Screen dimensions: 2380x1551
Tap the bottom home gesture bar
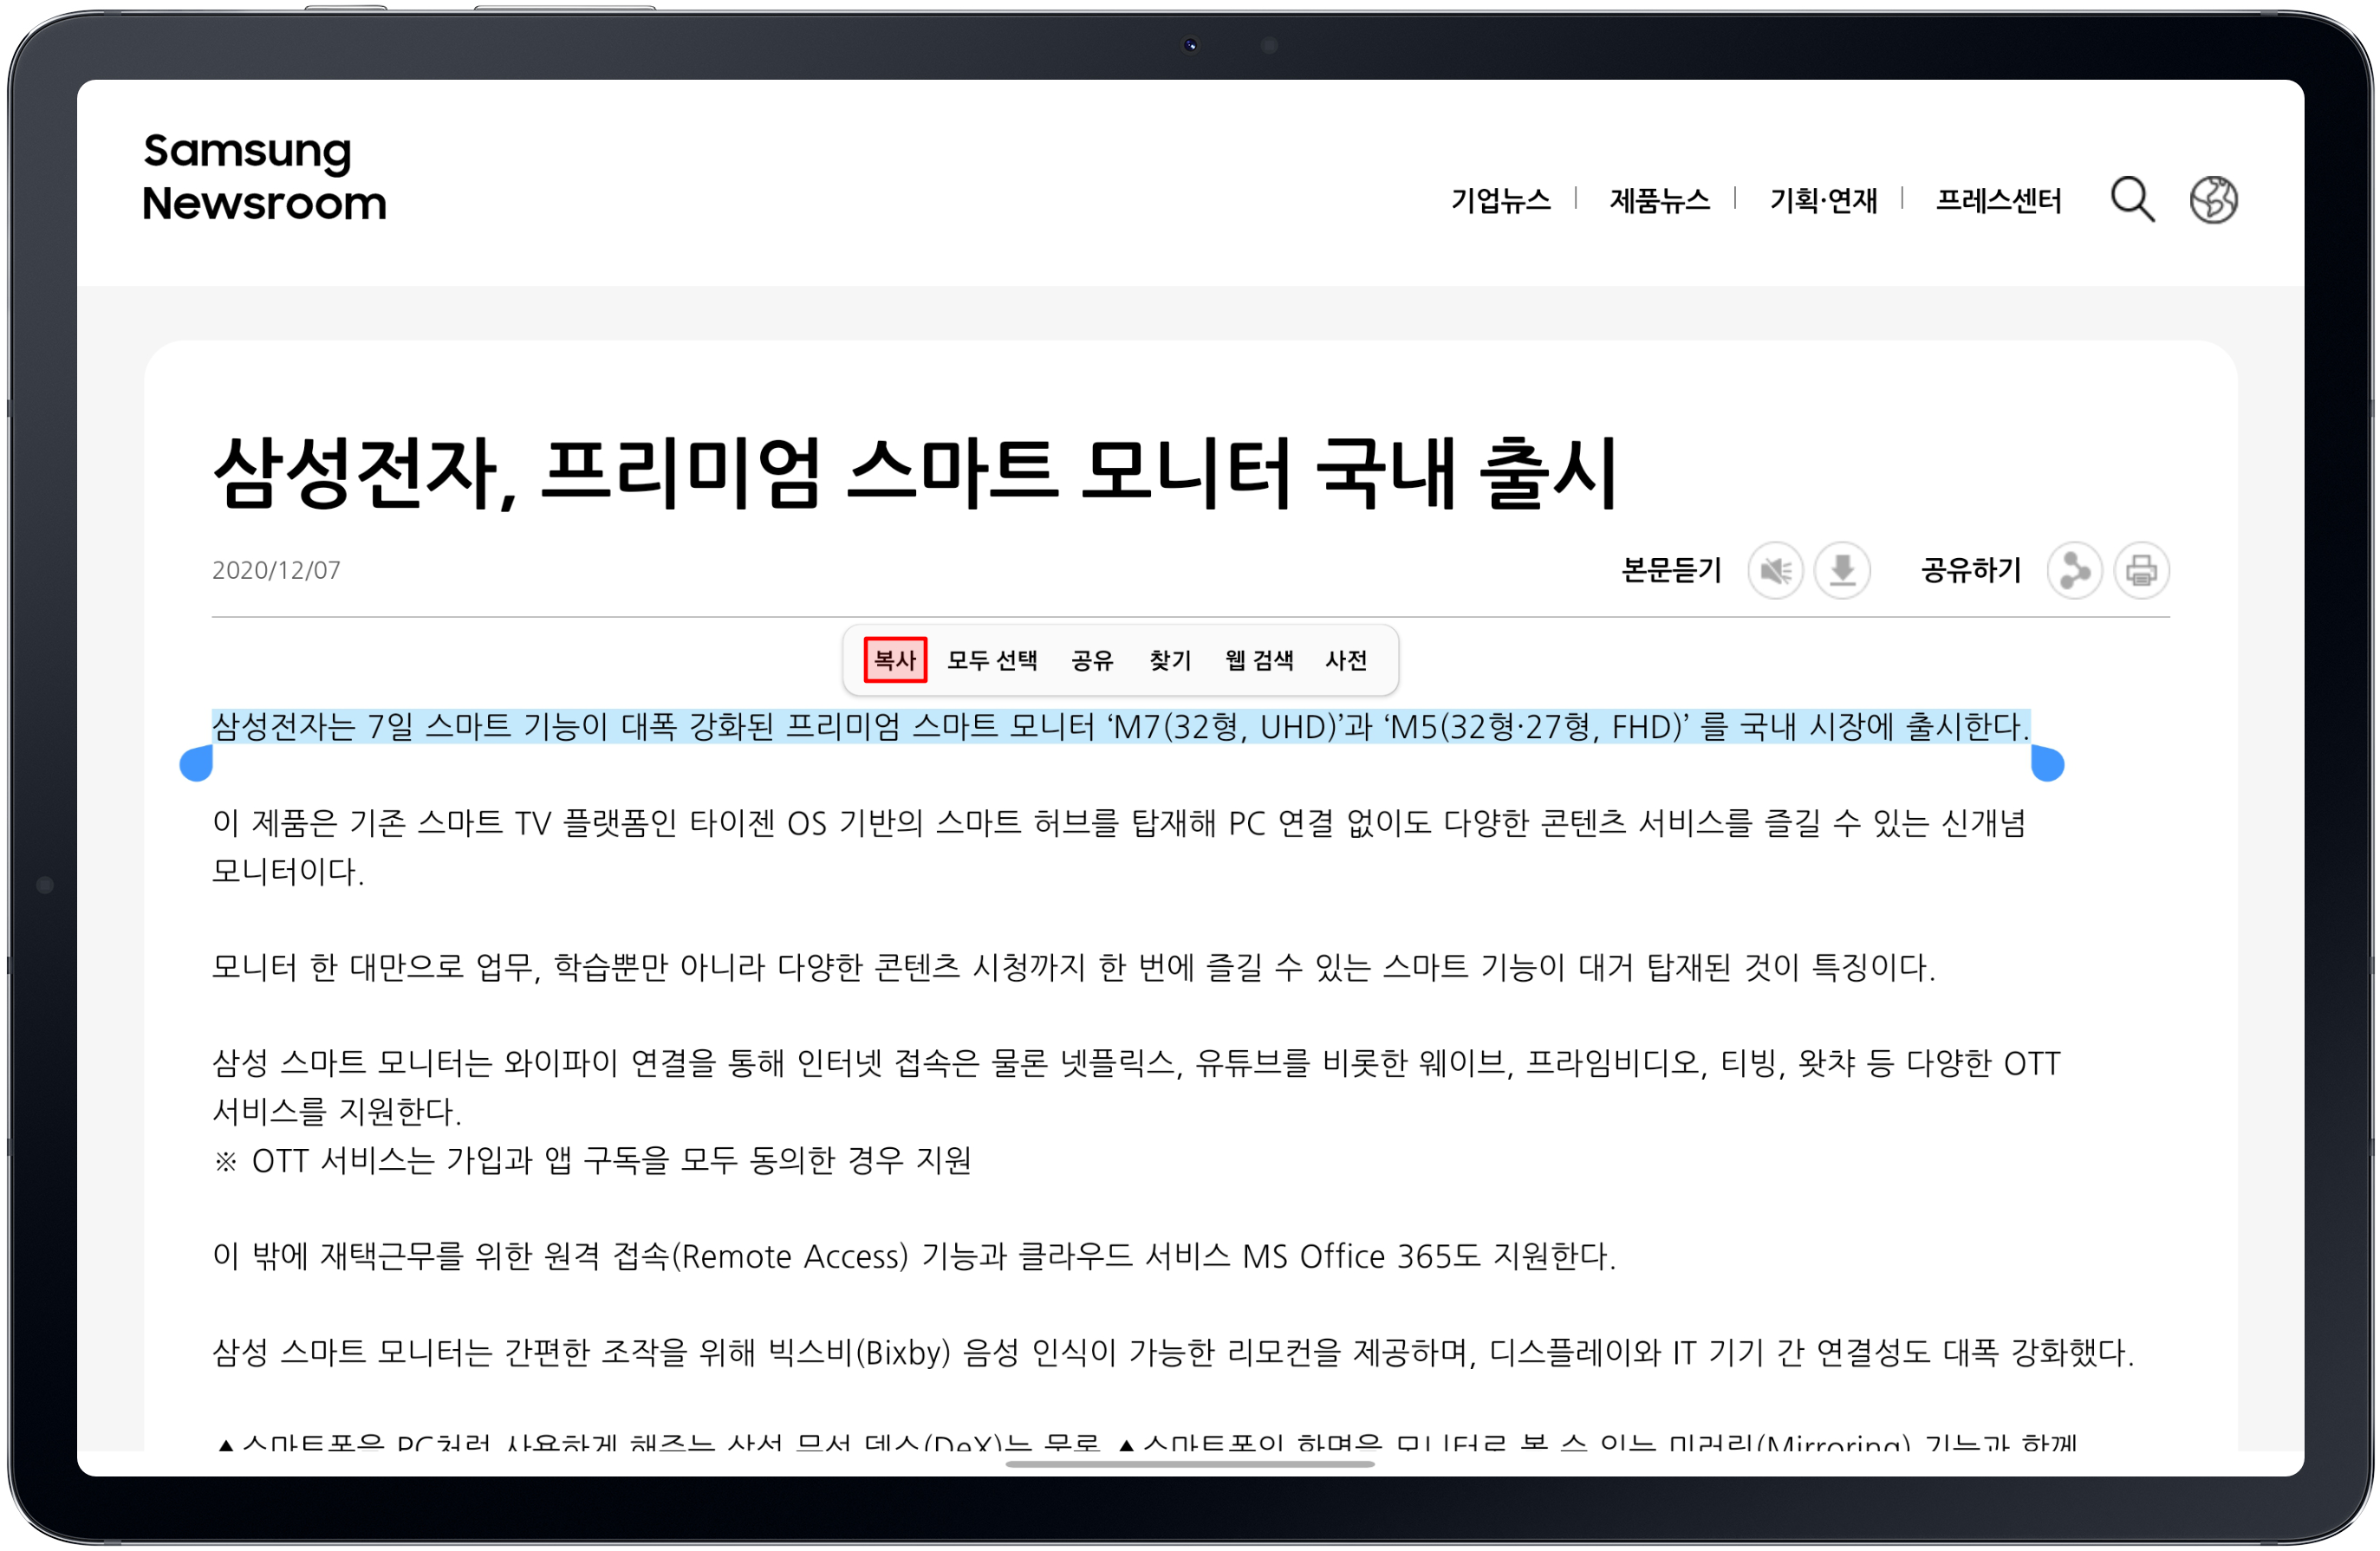coord(1190,1464)
